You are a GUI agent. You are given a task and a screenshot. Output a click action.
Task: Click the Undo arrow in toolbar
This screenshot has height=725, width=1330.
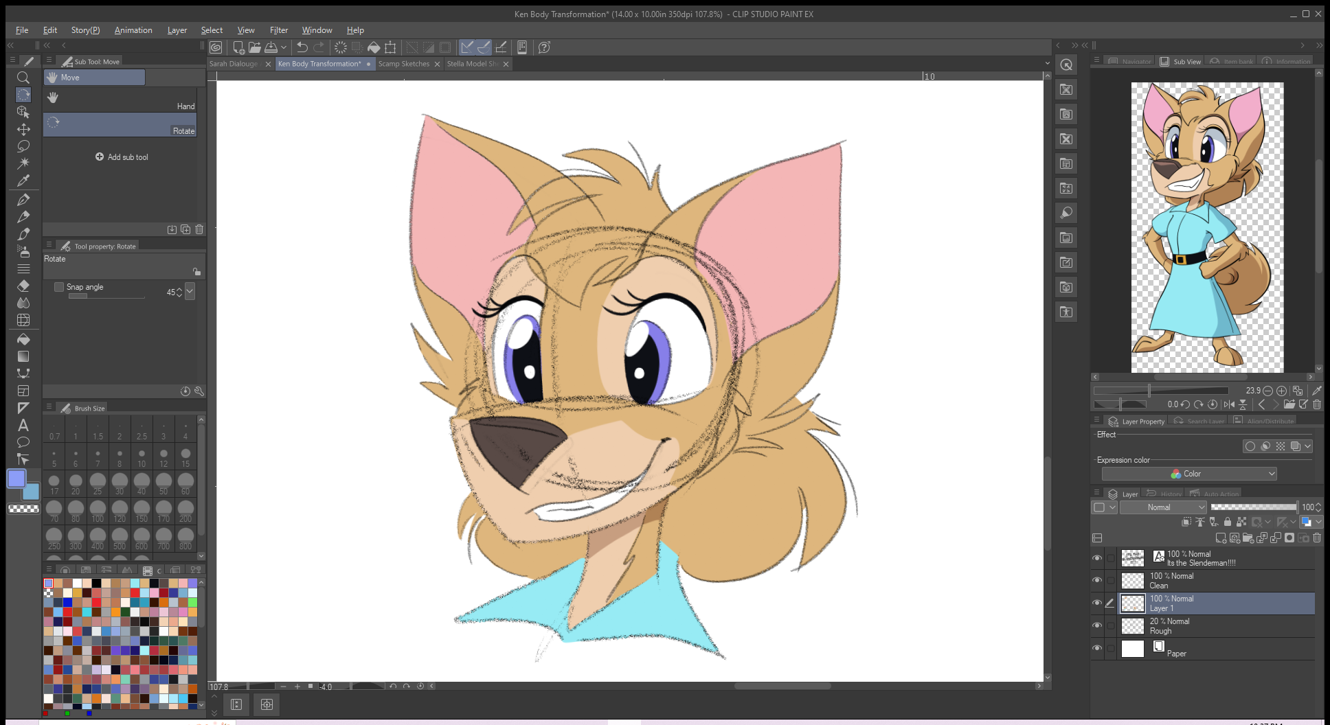(x=302, y=47)
